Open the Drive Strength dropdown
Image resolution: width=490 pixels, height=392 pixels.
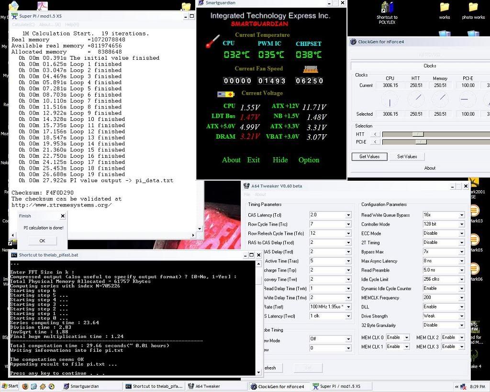(462, 316)
